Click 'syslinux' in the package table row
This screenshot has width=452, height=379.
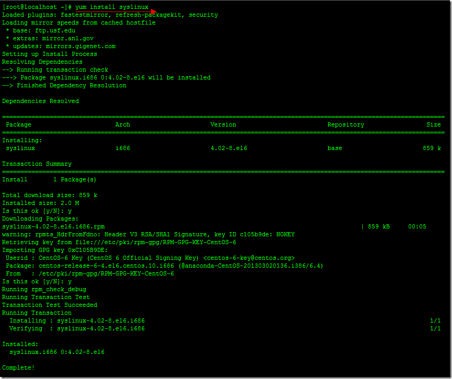click(x=20, y=148)
